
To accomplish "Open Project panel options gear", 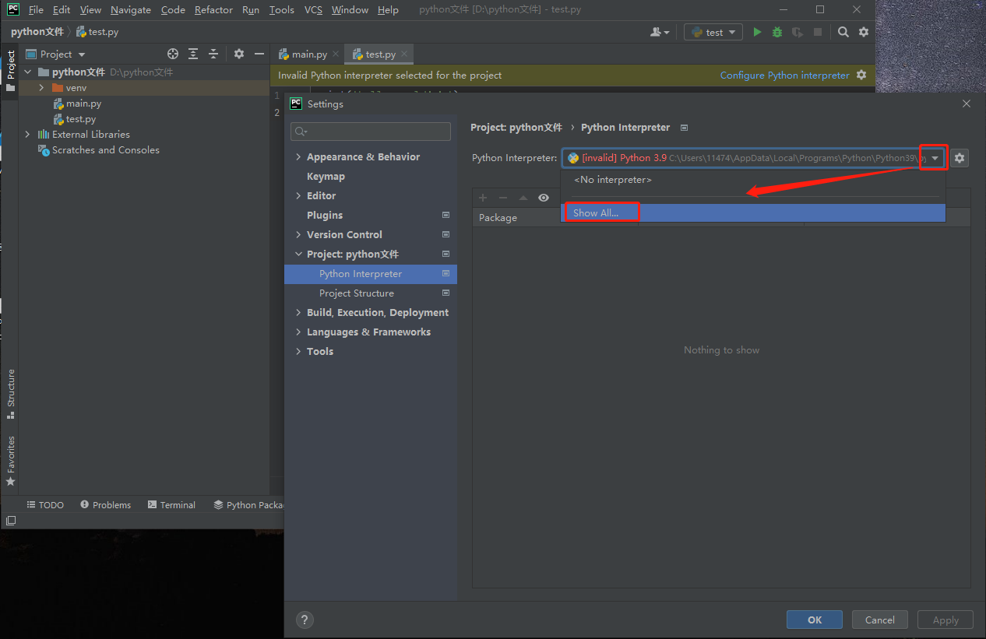I will 239,54.
